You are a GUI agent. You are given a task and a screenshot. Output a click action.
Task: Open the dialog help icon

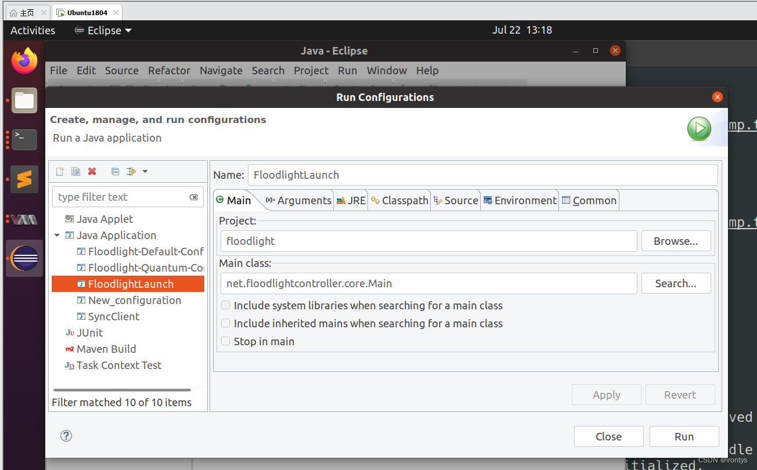[x=66, y=436]
